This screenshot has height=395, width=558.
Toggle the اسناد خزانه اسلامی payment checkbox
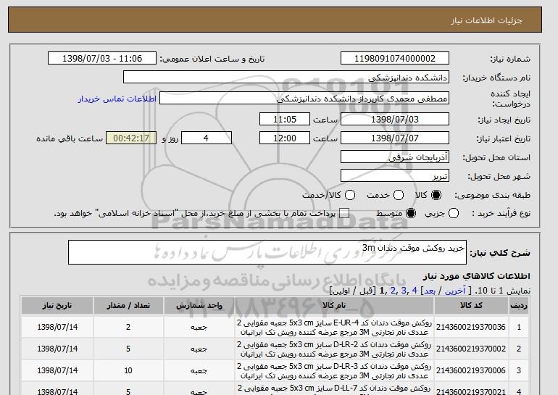point(344,214)
